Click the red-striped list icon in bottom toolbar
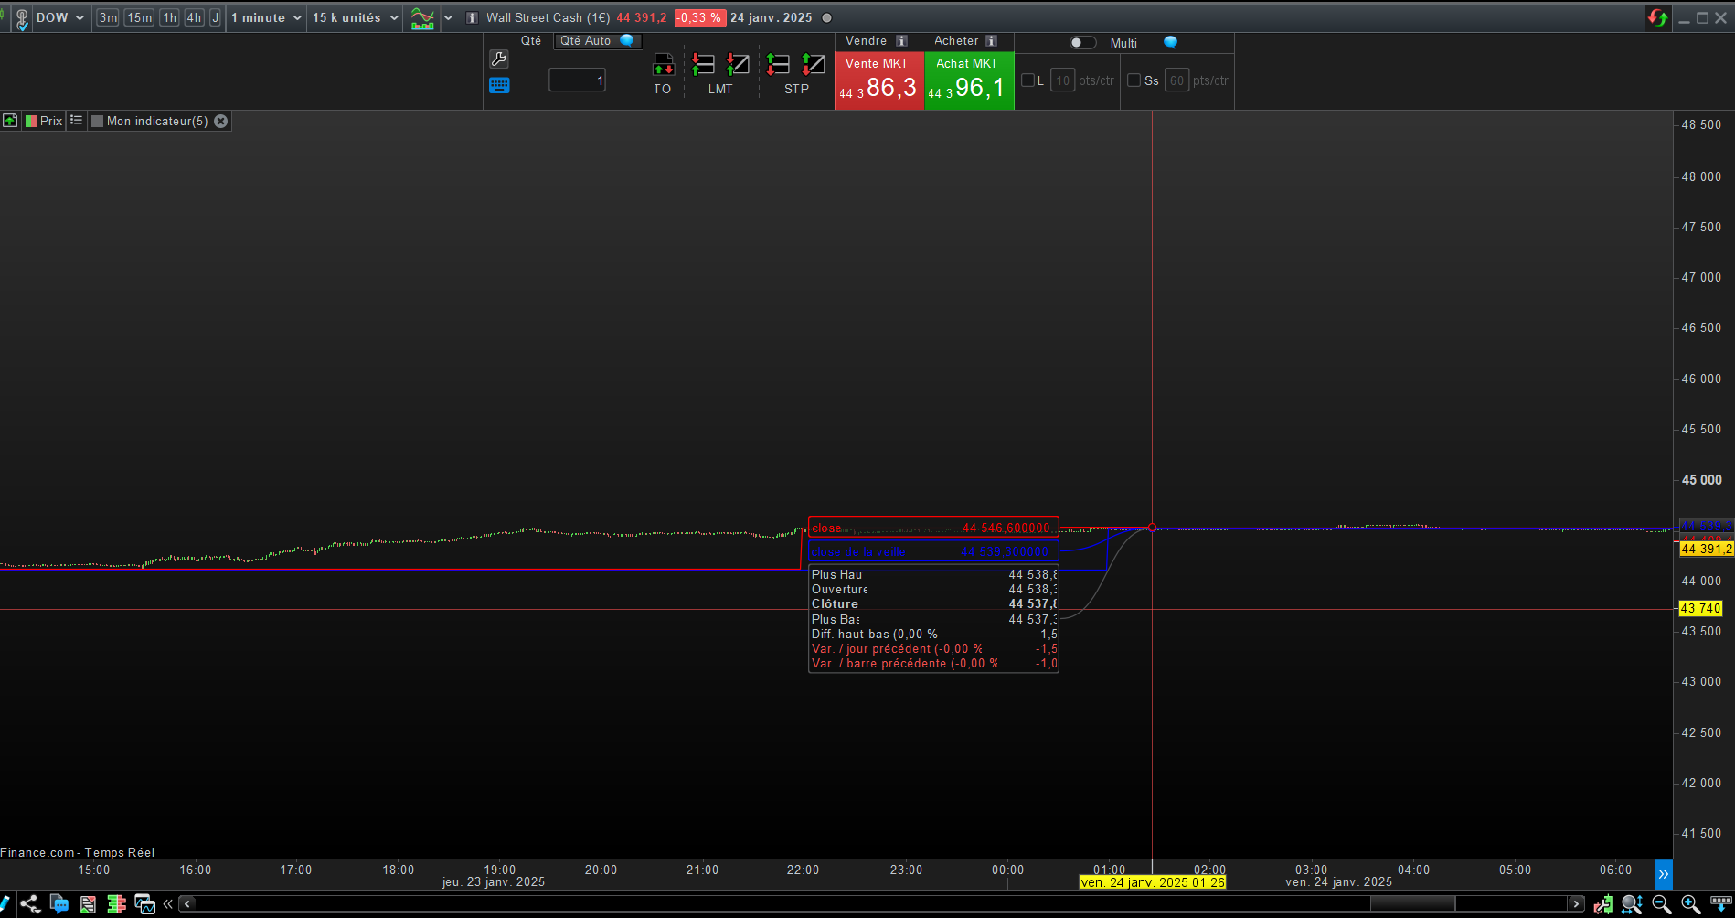 (x=88, y=904)
